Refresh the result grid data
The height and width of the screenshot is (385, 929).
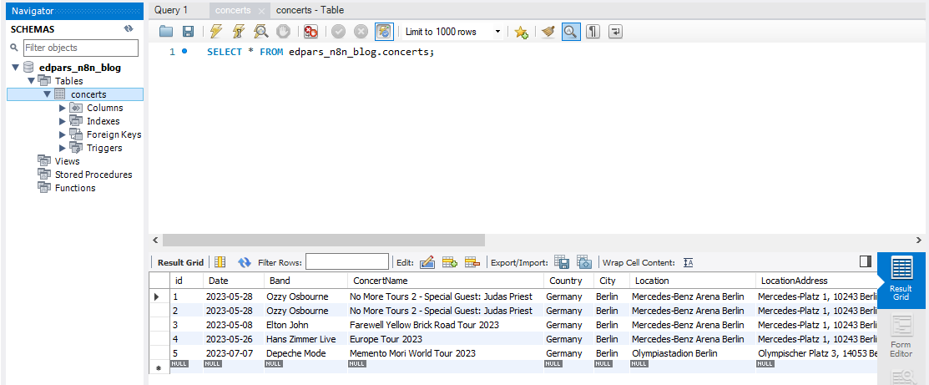[245, 262]
